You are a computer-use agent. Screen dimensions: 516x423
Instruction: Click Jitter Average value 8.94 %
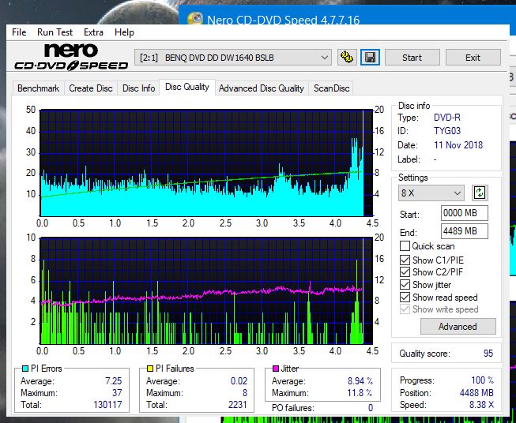click(x=360, y=381)
